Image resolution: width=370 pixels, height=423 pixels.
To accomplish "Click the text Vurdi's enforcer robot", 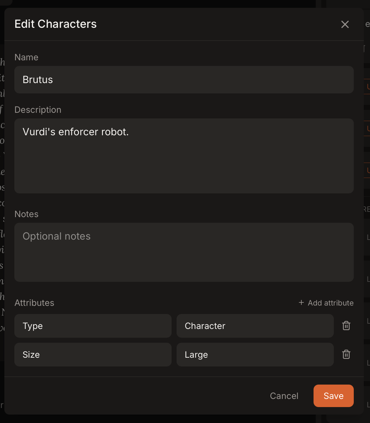I will click(76, 132).
